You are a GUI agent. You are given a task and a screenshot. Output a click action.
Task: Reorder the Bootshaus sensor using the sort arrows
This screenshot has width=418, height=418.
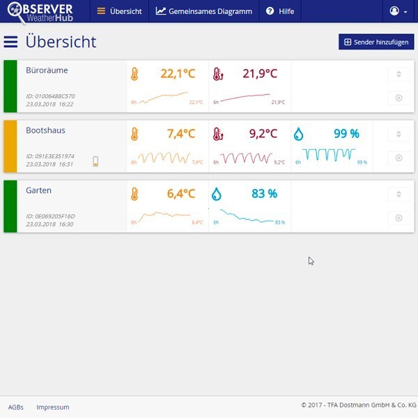click(398, 134)
